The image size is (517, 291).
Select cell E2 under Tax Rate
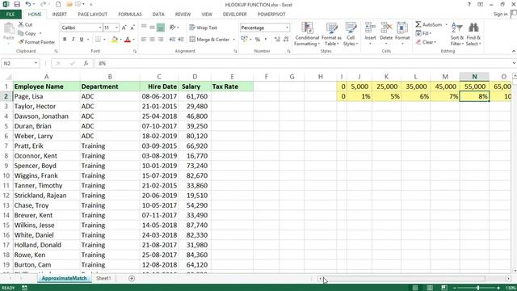click(x=232, y=96)
